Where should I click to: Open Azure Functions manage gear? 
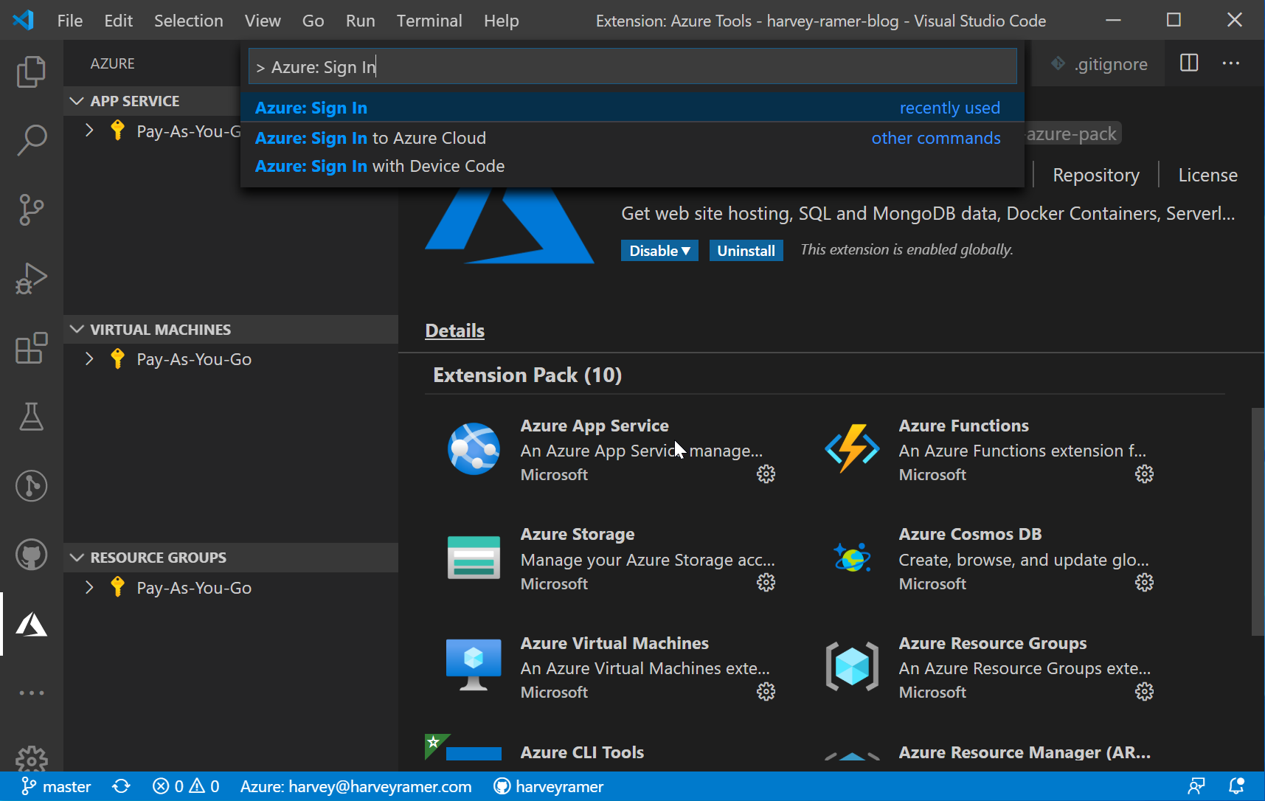point(1144,474)
